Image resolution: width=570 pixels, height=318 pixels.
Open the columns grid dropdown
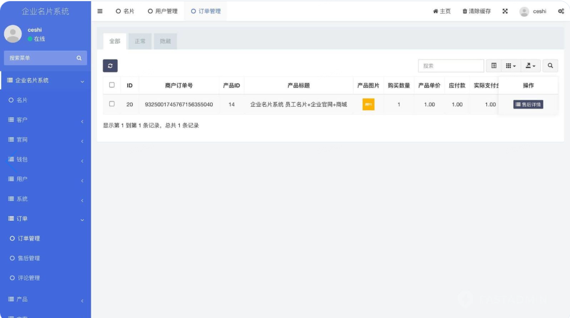click(511, 66)
